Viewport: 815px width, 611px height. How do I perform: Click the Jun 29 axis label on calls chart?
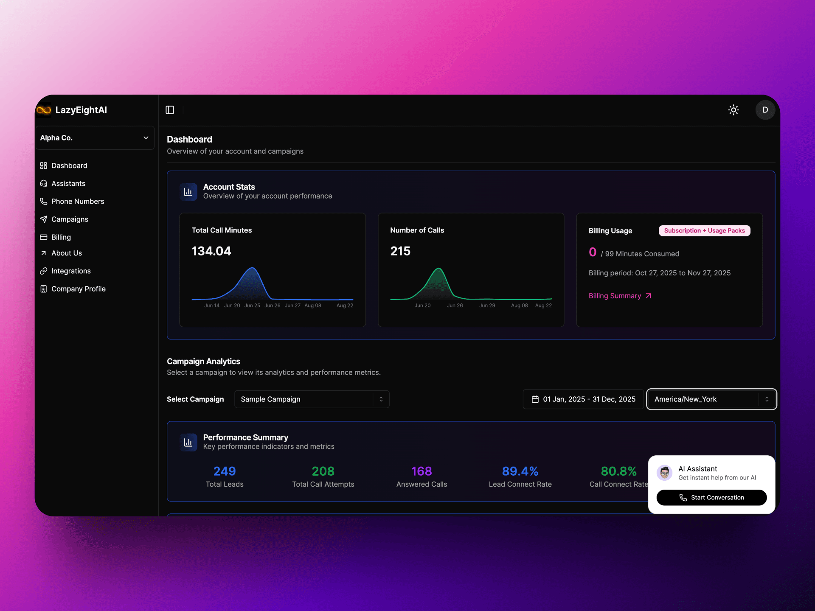[487, 305]
